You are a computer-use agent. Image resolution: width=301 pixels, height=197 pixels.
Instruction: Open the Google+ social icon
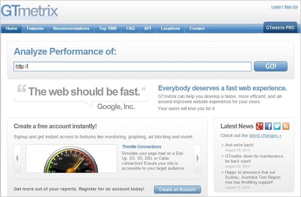259,126
